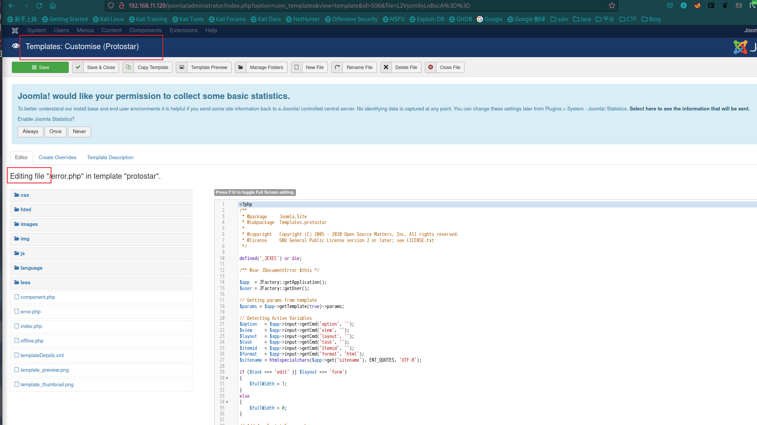
Task: Click the shield icon in the address bar
Action: [x=111, y=5]
